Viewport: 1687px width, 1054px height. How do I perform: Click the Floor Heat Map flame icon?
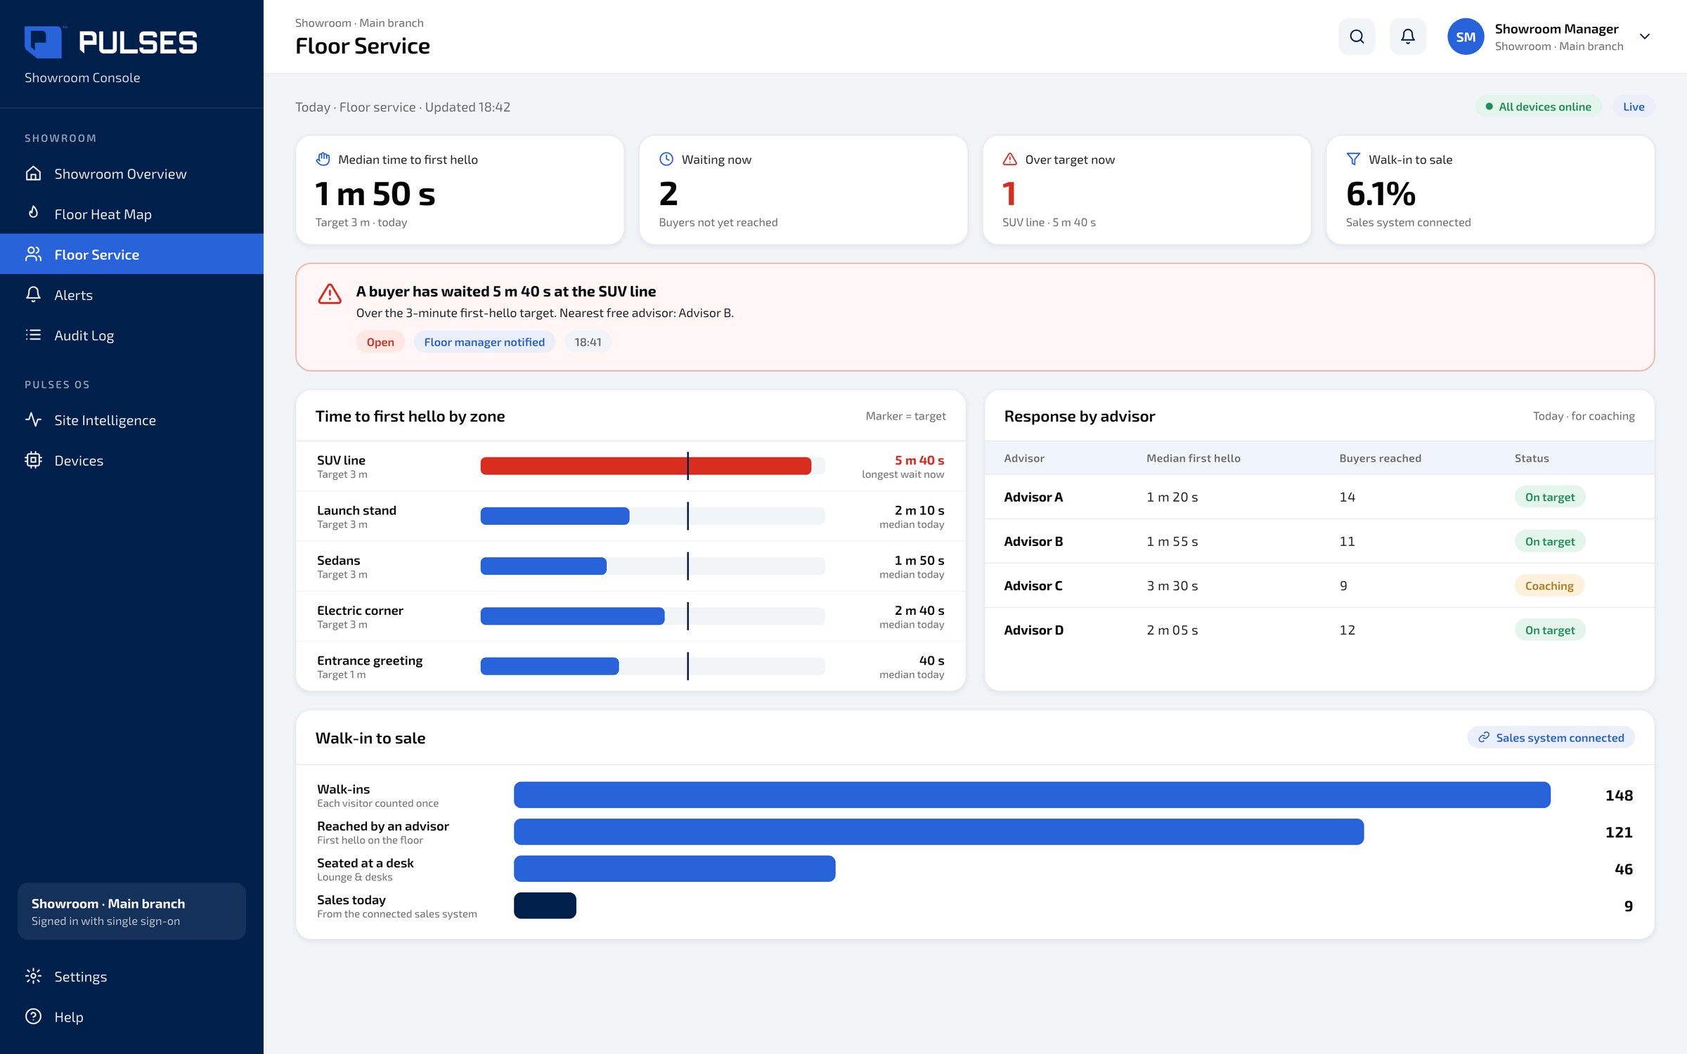coord(33,214)
